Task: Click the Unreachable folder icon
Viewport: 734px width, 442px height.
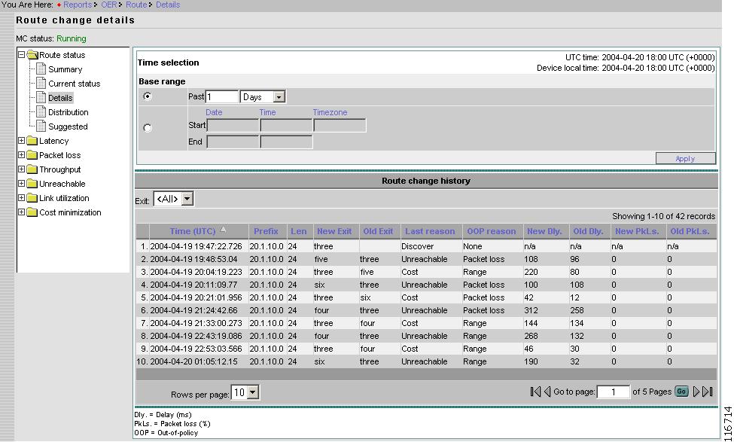Action: (33, 184)
